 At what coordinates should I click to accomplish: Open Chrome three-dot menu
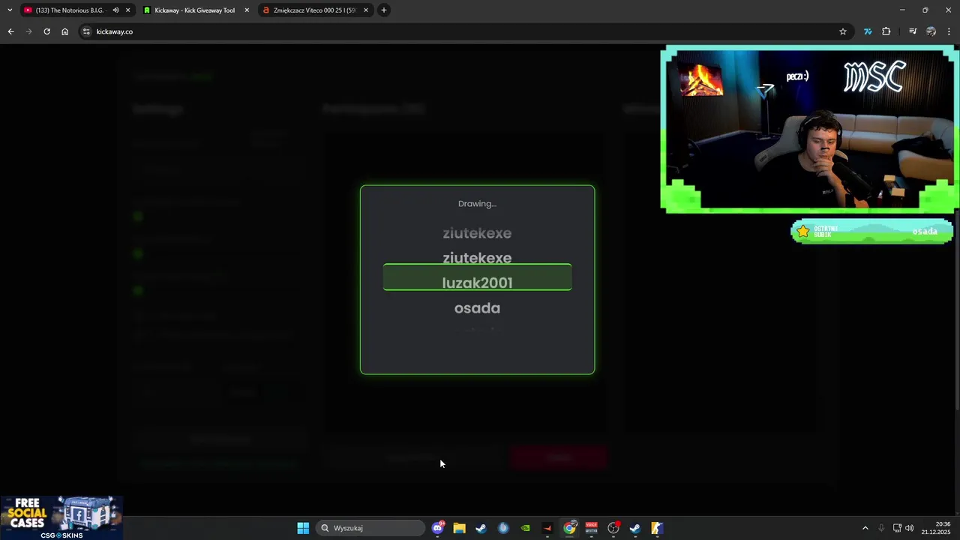(949, 31)
